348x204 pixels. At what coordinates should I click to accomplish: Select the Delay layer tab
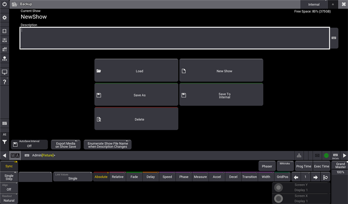(x=151, y=177)
